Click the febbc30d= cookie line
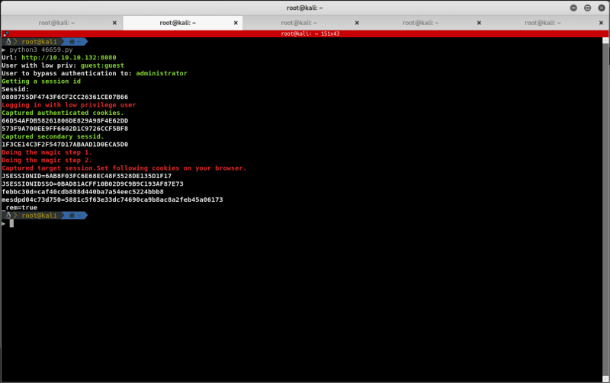The width and height of the screenshot is (610, 383). [82, 192]
